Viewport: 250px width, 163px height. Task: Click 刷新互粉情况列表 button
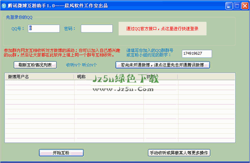pyautogui.click(x=35, y=65)
